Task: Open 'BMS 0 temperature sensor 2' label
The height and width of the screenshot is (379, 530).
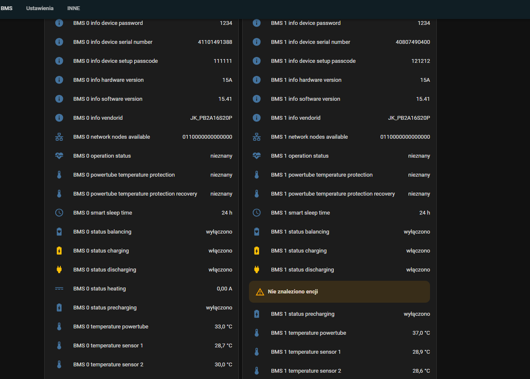Action: pyautogui.click(x=108, y=365)
